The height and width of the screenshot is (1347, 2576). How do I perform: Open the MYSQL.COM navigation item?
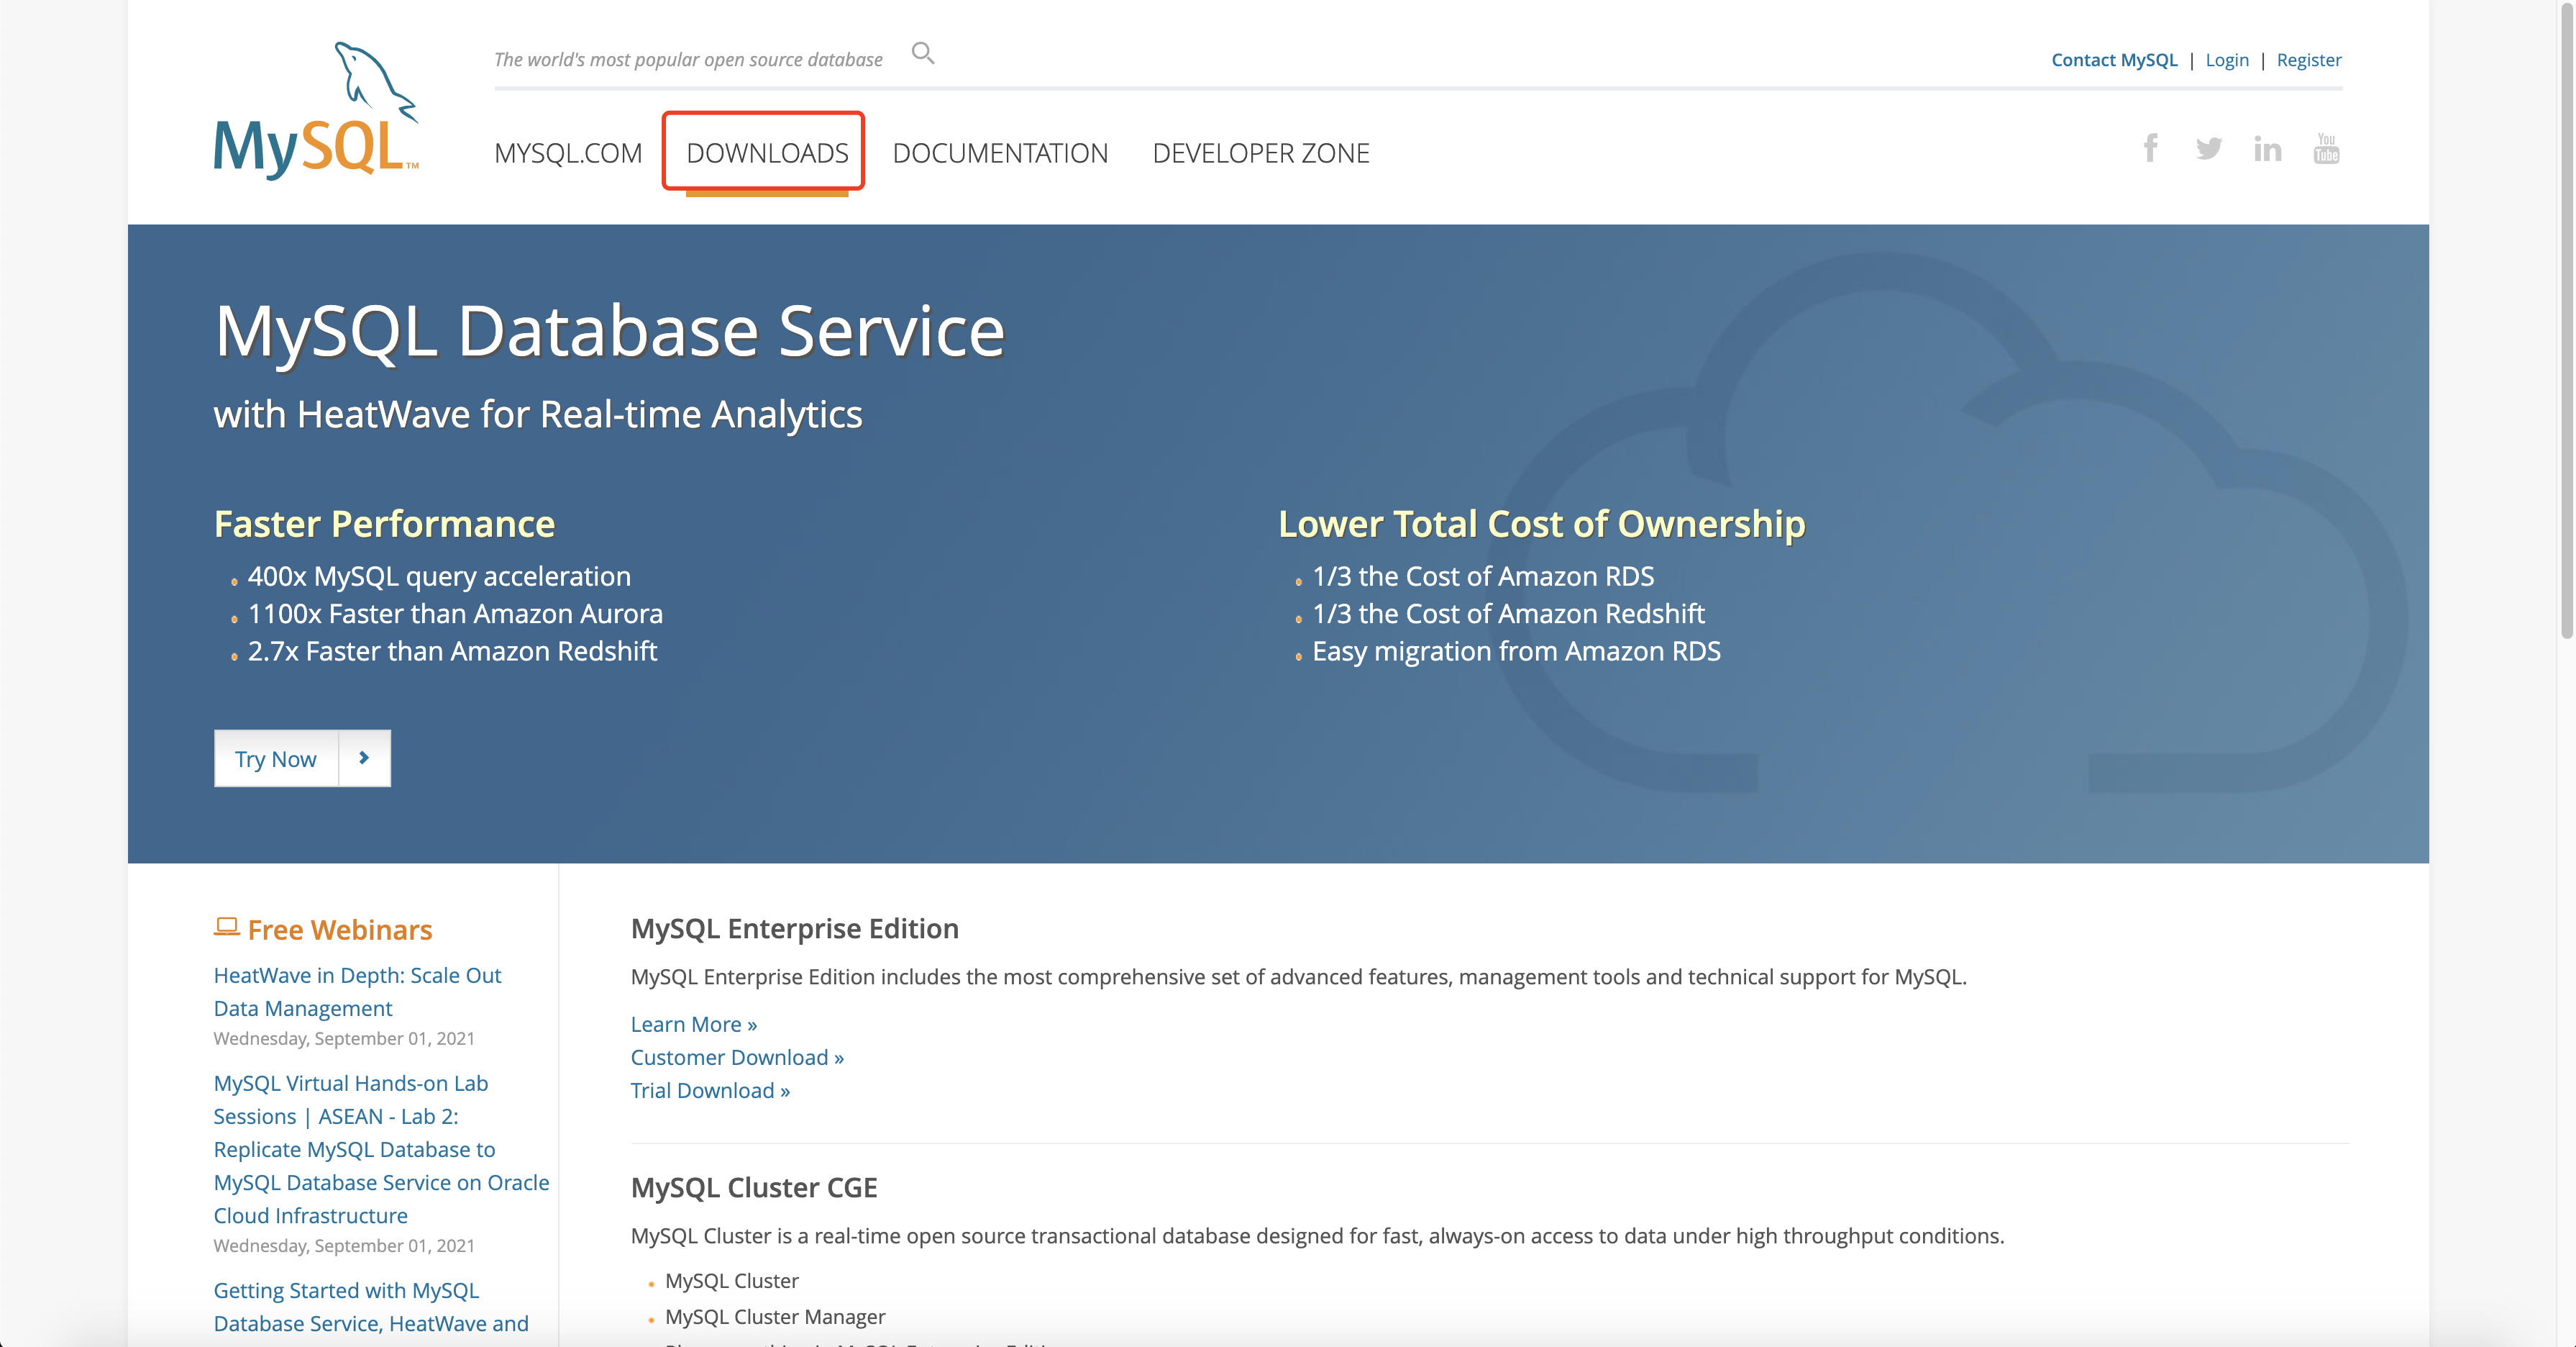tap(567, 152)
